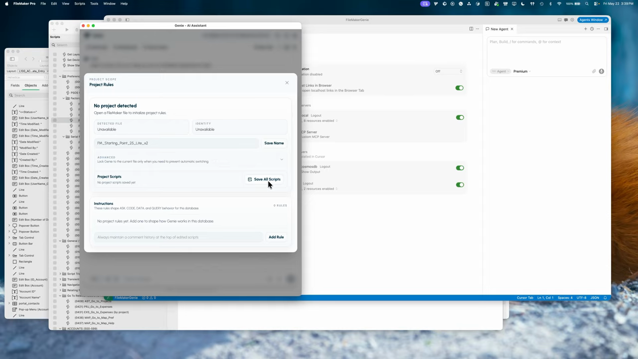The height and width of the screenshot is (359, 638).
Task: Expand the Button Bar object row
Action: [x=9, y=244]
